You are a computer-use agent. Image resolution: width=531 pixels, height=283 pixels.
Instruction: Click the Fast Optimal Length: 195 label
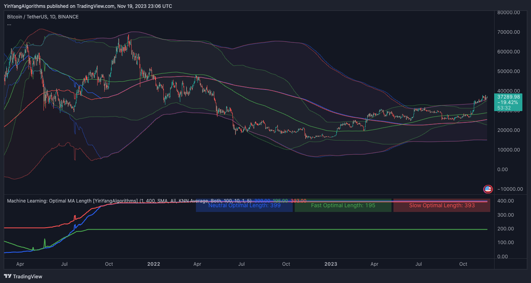pyautogui.click(x=343, y=205)
